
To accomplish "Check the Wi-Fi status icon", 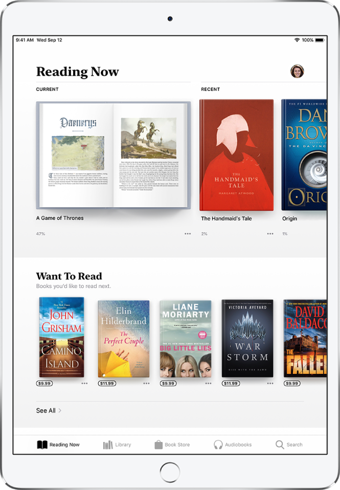I will (297, 40).
